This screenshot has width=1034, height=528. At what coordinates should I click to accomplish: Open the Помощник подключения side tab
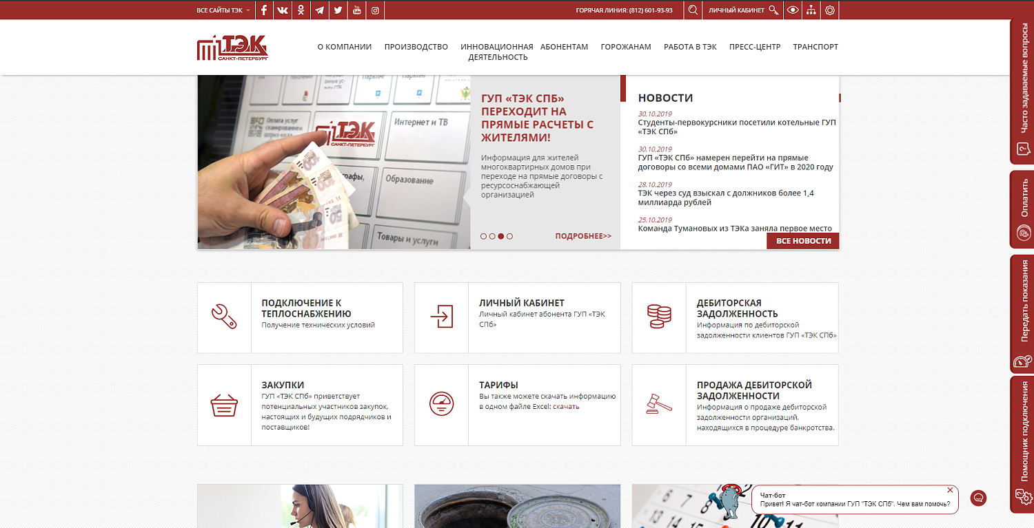(x=1022, y=444)
